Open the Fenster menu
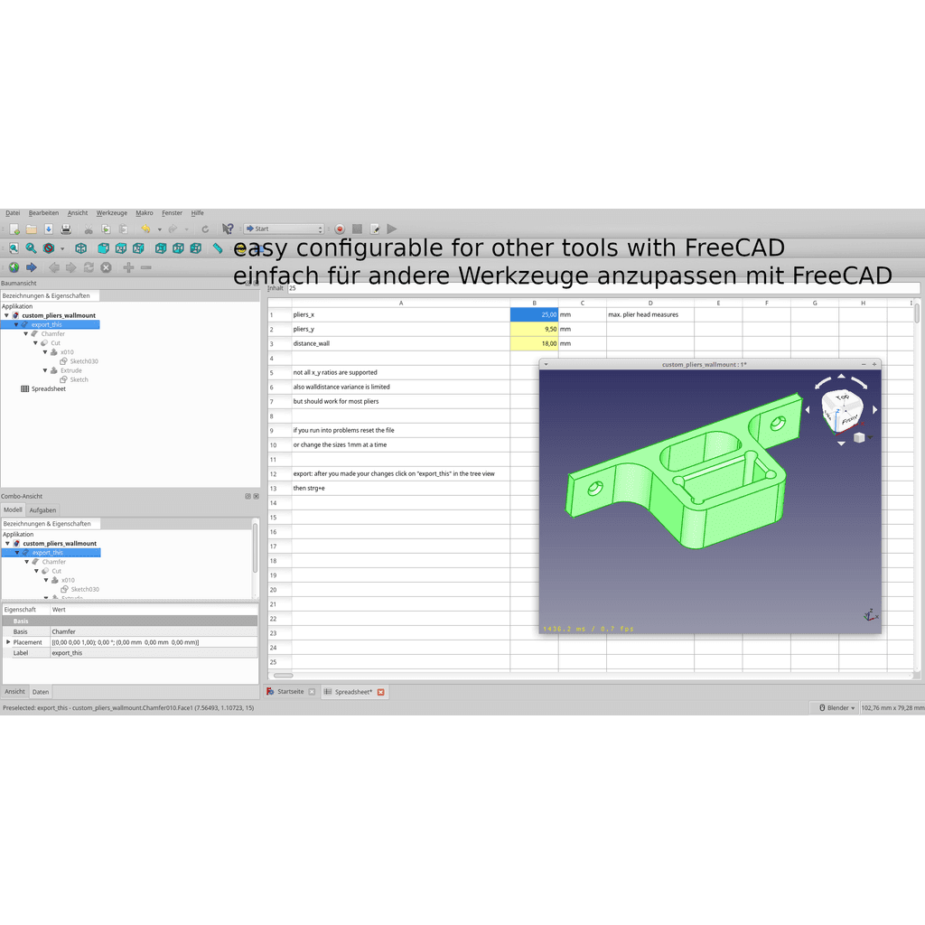This screenshot has height=925, width=925. [x=173, y=213]
